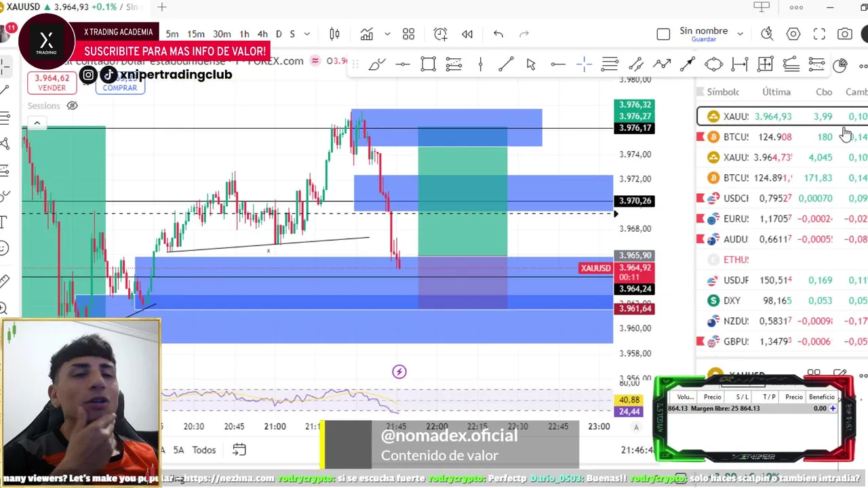The height and width of the screenshot is (488, 868).
Task: Undo the last chart action
Action: [x=498, y=34]
